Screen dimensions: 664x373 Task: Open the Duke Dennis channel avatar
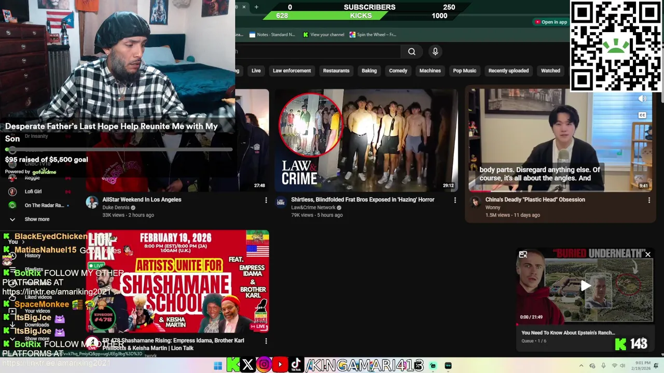pos(92,202)
